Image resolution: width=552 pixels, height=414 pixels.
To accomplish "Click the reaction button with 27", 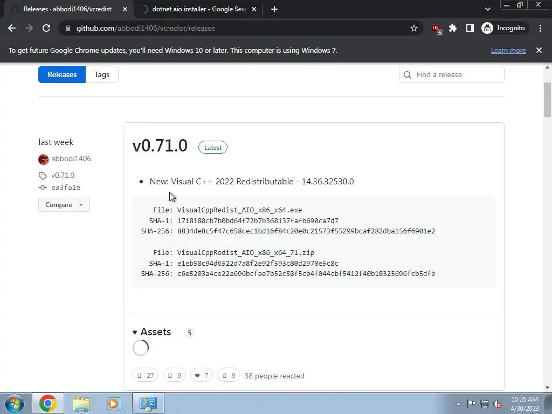I will pyautogui.click(x=146, y=376).
